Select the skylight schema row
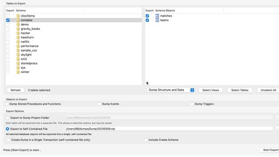The image size is (279, 157). (74, 55)
